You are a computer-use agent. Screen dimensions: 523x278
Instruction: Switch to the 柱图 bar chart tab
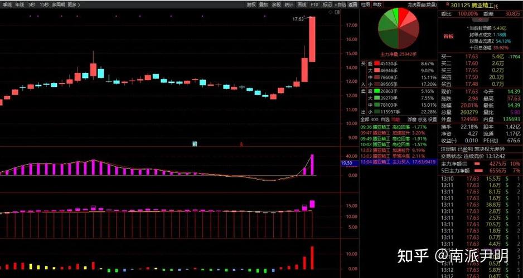coord(366,4)
